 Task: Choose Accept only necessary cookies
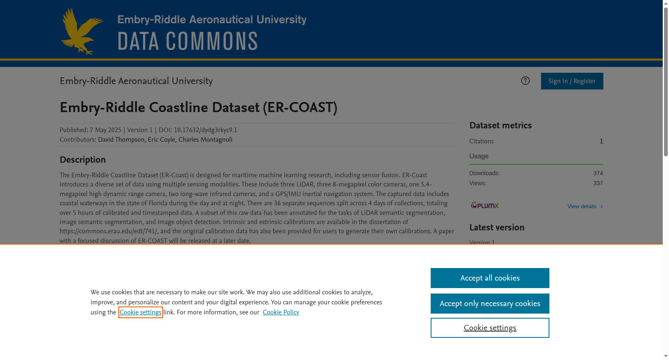point(490,304)
